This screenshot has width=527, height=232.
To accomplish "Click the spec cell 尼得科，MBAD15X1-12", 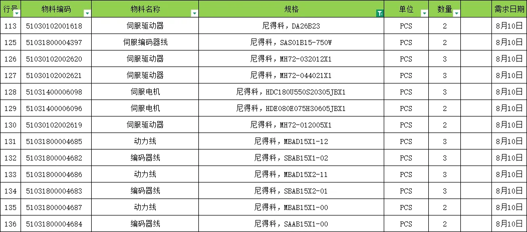I will coord(291,141).
